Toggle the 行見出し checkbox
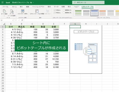 54,10
